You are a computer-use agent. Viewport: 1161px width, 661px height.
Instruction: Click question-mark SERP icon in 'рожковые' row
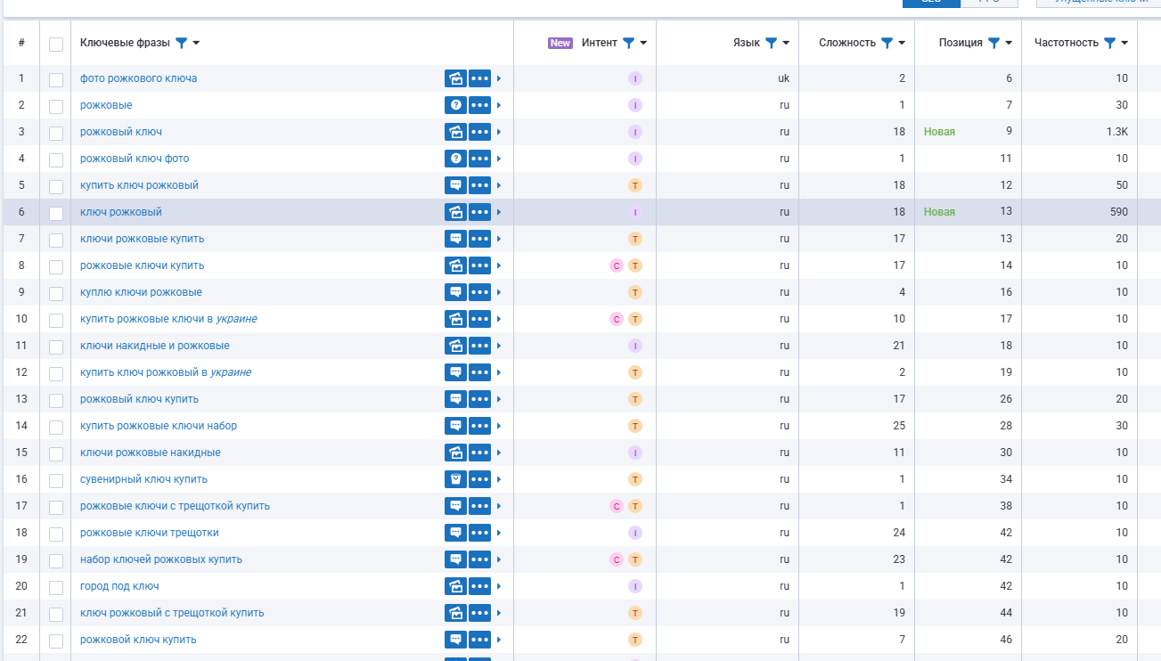455,105
